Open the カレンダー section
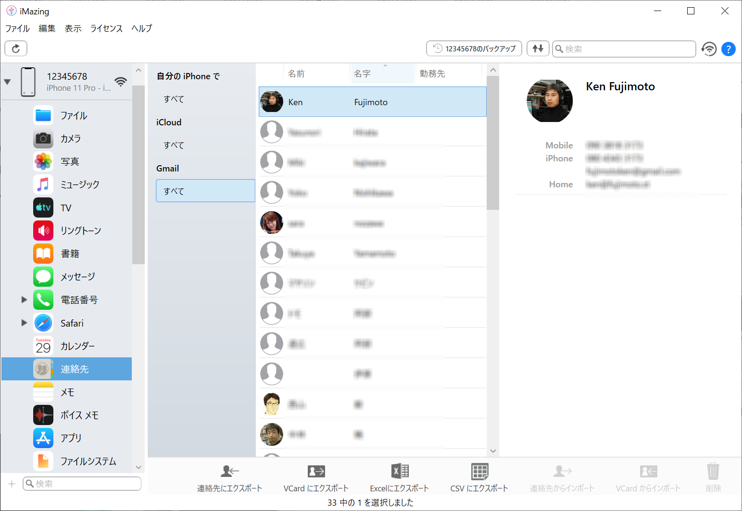 pos(66,346)
